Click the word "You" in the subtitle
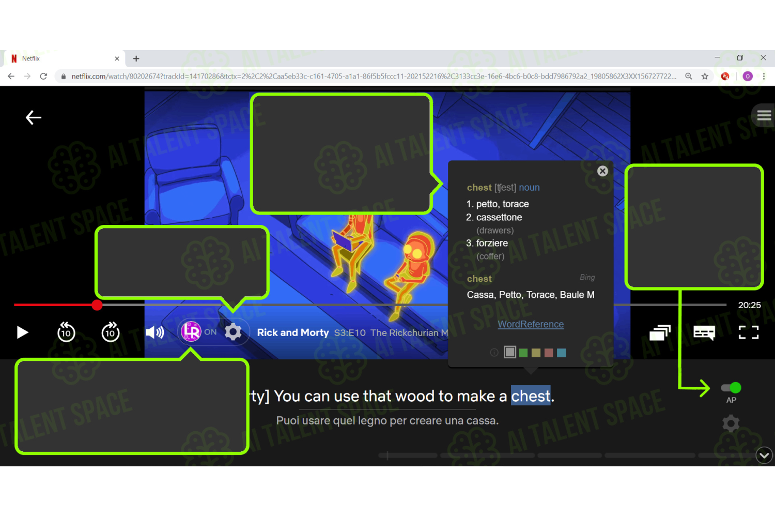 (x=287, y=396)
